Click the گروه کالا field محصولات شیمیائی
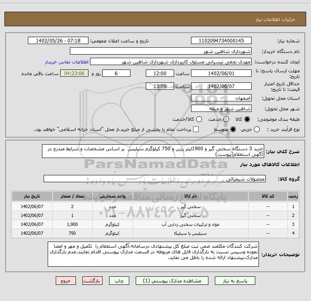The width and height of the screenshot is (311, 301). pyautogui.click(x=155, y=179)
